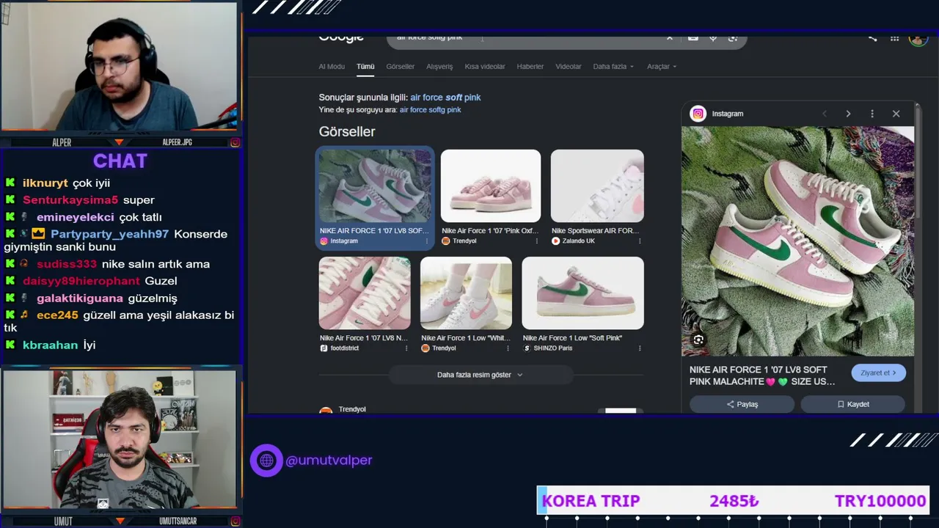Image resolution: width=939 pixels, height=528 pixels.
Task: Click the large sneaker image in preview panel
Action: [797, 241]
